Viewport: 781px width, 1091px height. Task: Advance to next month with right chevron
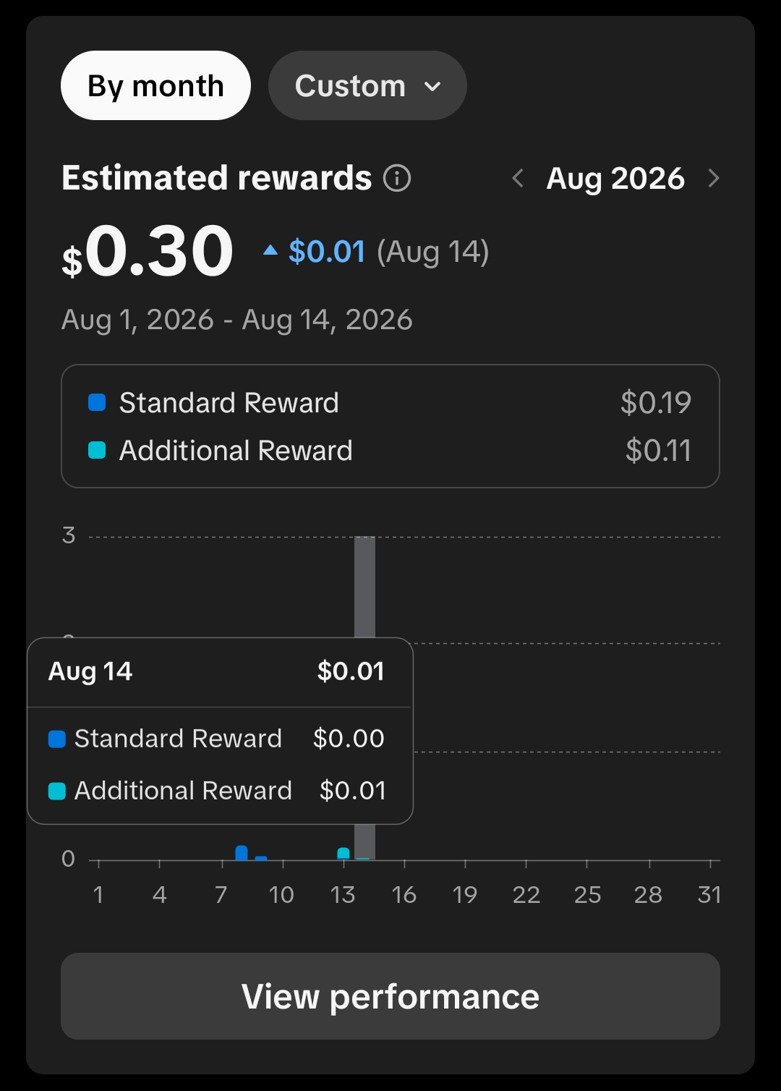[714, 178]
